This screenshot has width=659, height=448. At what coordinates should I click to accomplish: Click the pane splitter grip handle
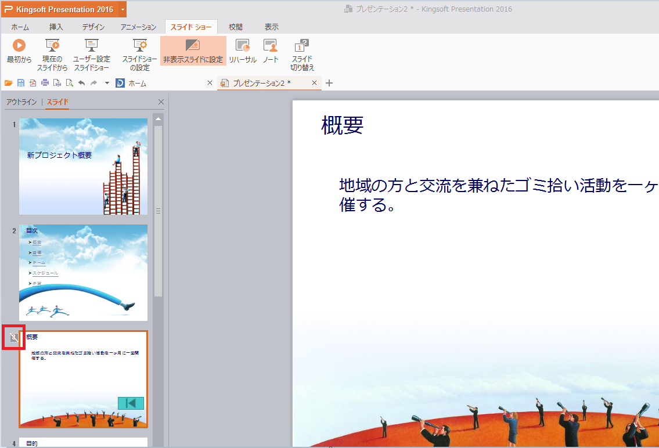click(x=158, y=211)
